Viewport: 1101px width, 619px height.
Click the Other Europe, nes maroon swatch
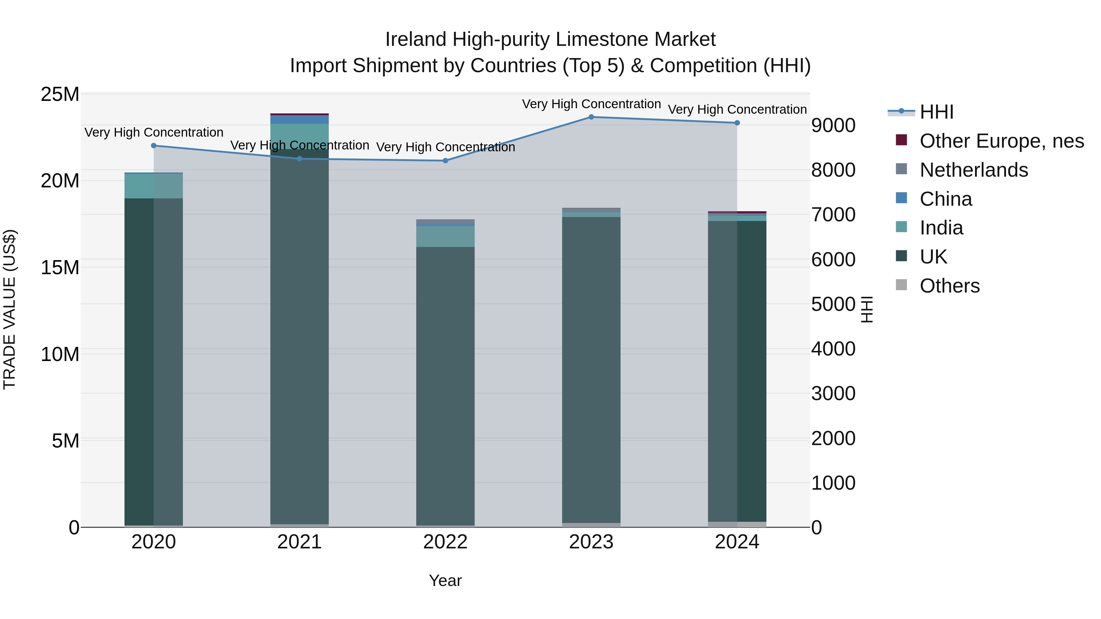pos(901,140)
